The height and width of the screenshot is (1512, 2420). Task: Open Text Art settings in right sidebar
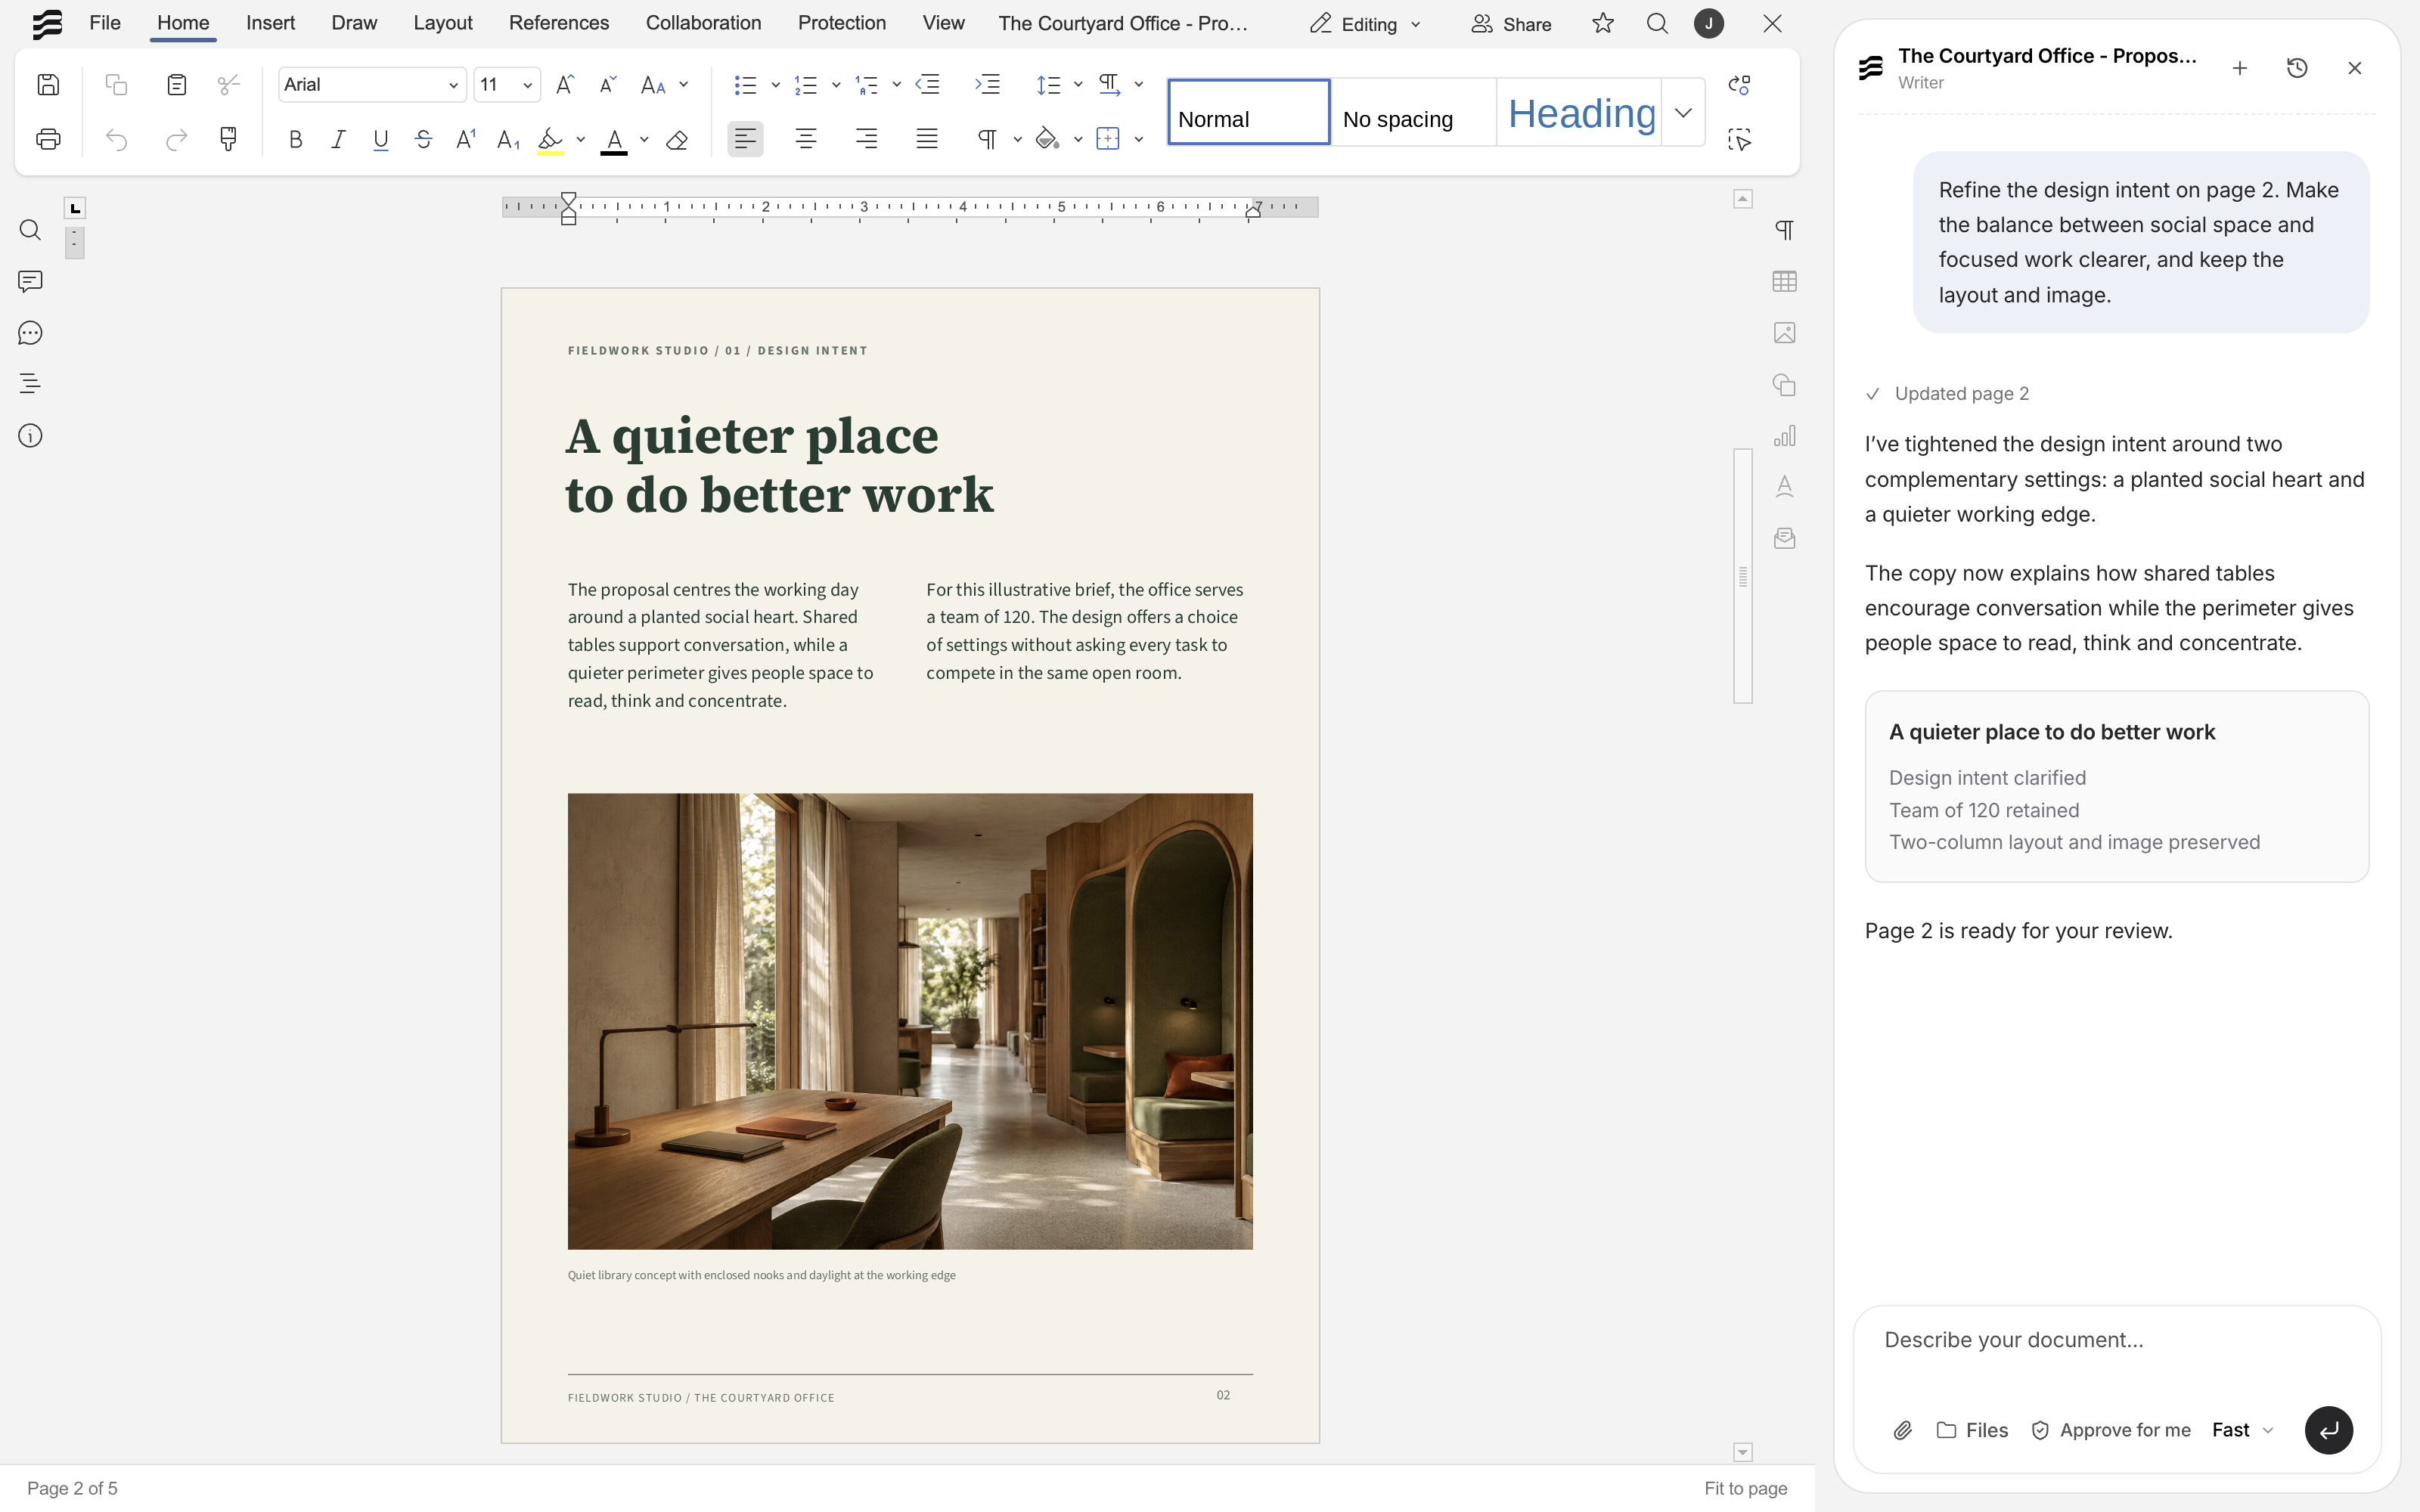pos(1784,487)
